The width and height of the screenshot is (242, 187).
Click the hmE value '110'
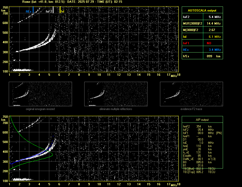[199, 146]
